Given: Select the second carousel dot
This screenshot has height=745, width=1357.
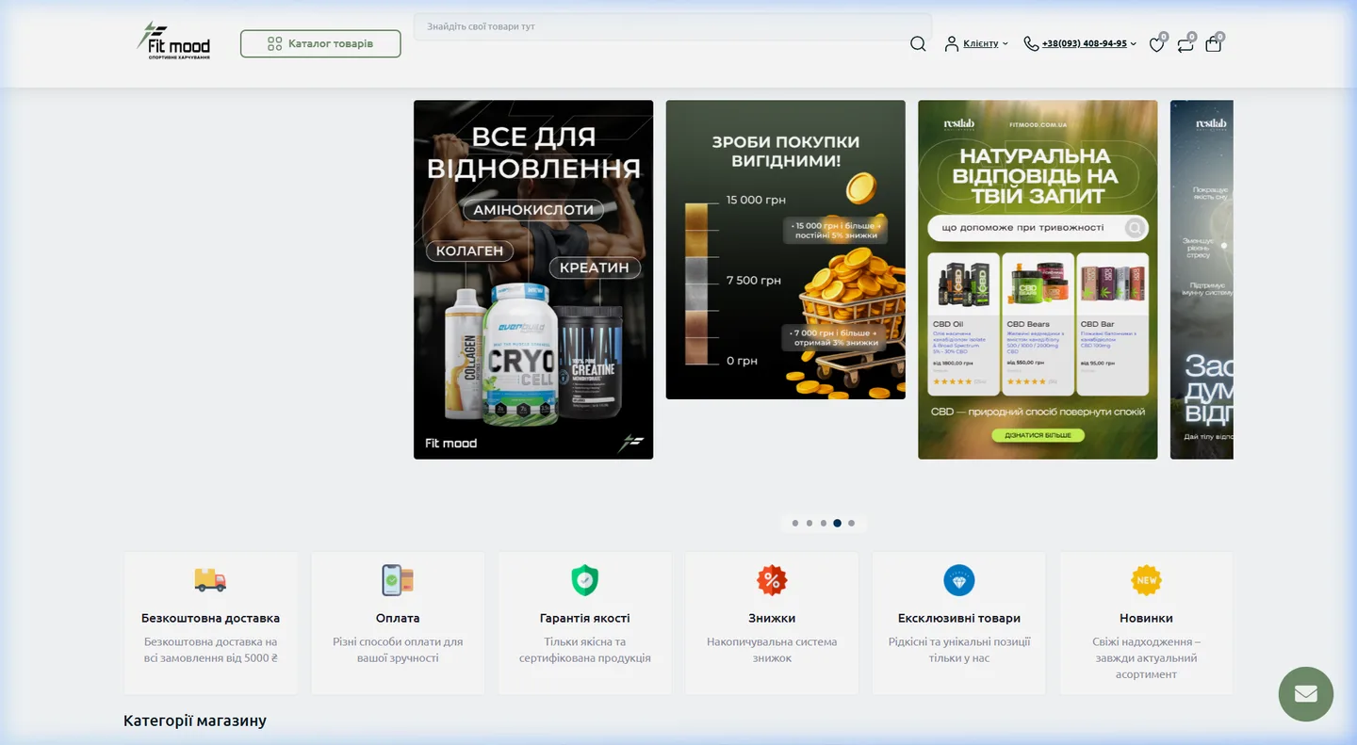Looking at the screenshot, I should pyautogui.click(x=809, y=523).
